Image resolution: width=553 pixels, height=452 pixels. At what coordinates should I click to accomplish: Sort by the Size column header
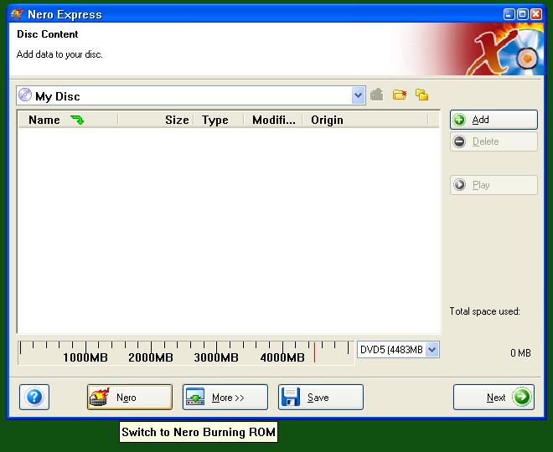tap(156, 120)
